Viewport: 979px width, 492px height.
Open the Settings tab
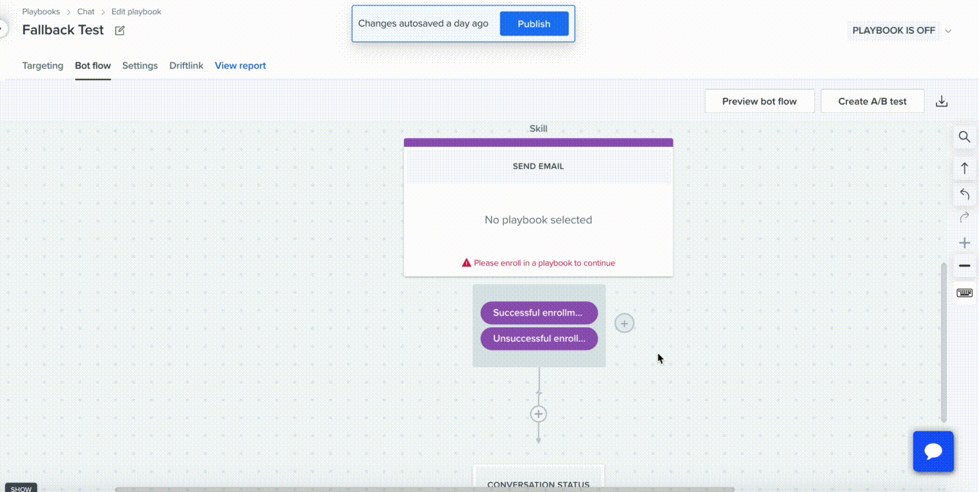point(140,66)
